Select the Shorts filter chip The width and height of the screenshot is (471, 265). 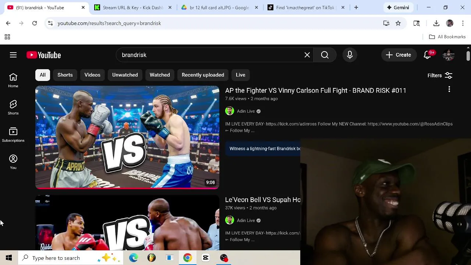[65, 75]
